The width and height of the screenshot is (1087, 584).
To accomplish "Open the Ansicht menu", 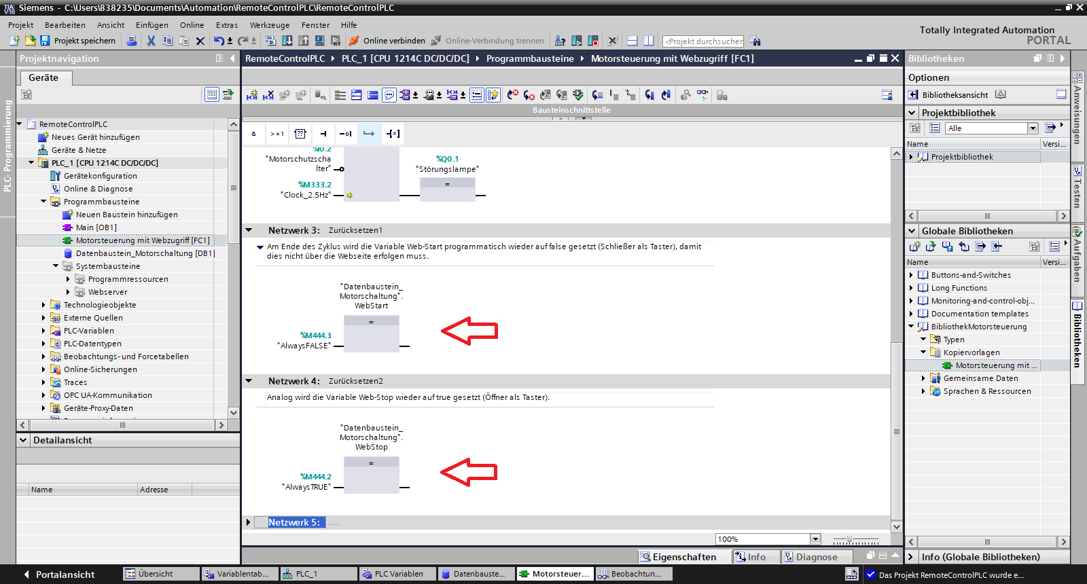I will click(111, 25).
